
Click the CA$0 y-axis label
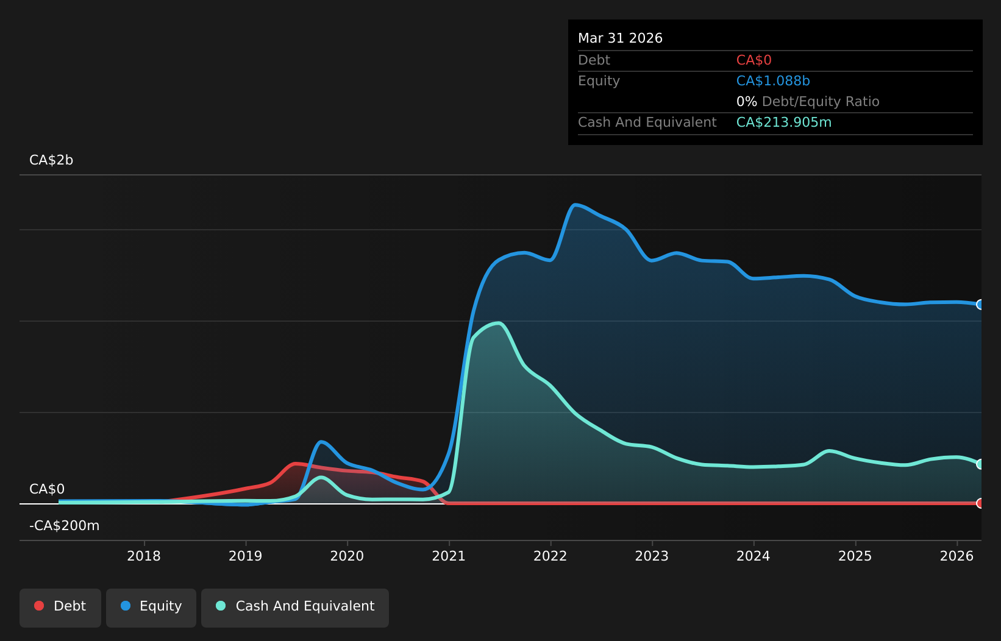click(x=47, y=489)
